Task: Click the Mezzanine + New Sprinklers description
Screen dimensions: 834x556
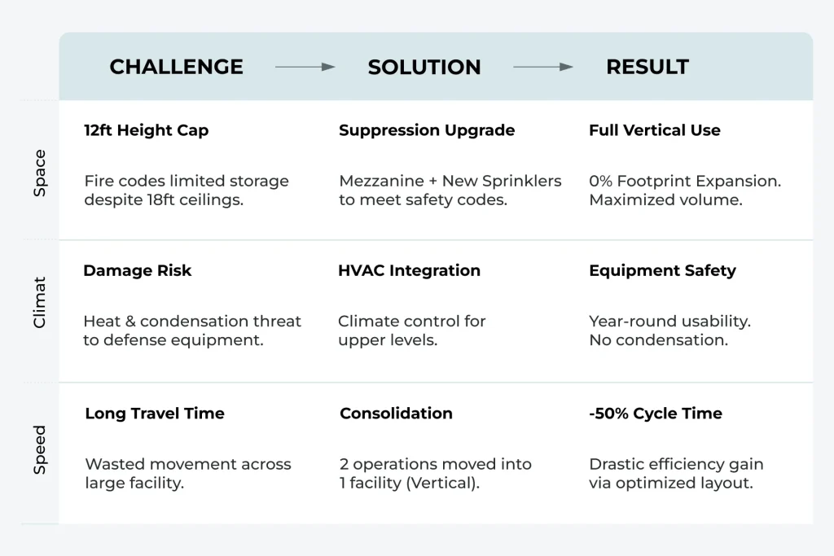Action: [x=450, y=190]
